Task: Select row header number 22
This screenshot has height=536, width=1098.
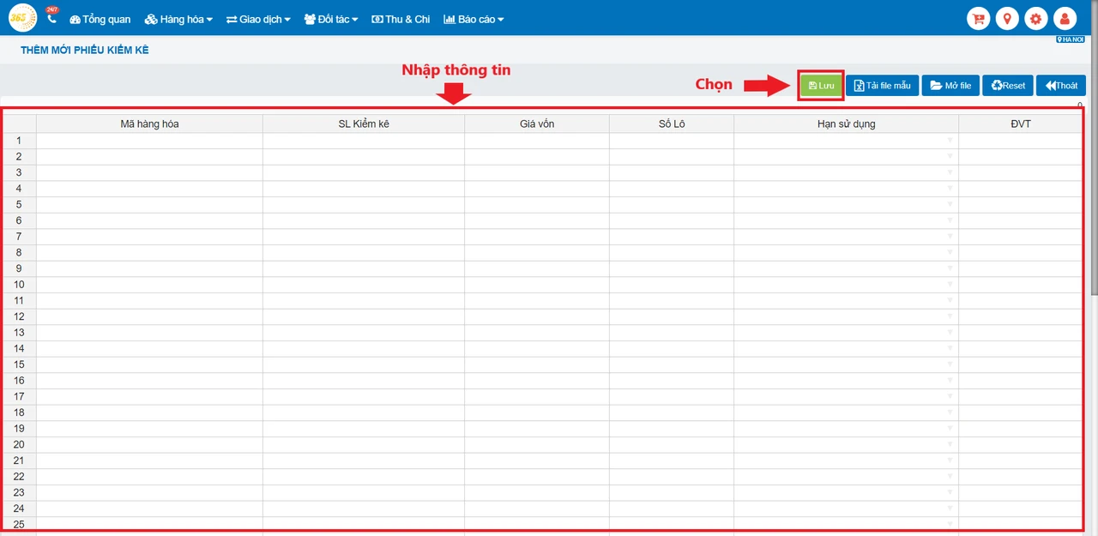Action: tap(19, 477)
